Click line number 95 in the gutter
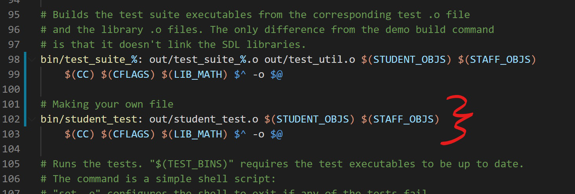The width and height of the screenshot is (575, 194). point(14,15)
